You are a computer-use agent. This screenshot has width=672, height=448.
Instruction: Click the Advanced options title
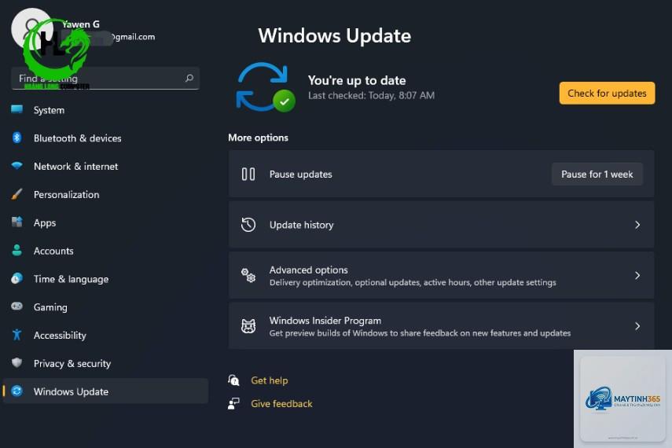[x=309, y=270]
